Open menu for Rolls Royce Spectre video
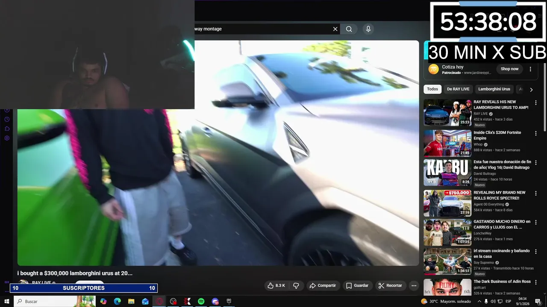Viewport: 547px width, 307px height. point(536,194)
